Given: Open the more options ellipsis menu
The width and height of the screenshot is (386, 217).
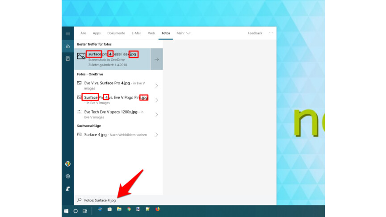Looking at the screenshot, I should point(271,33).
